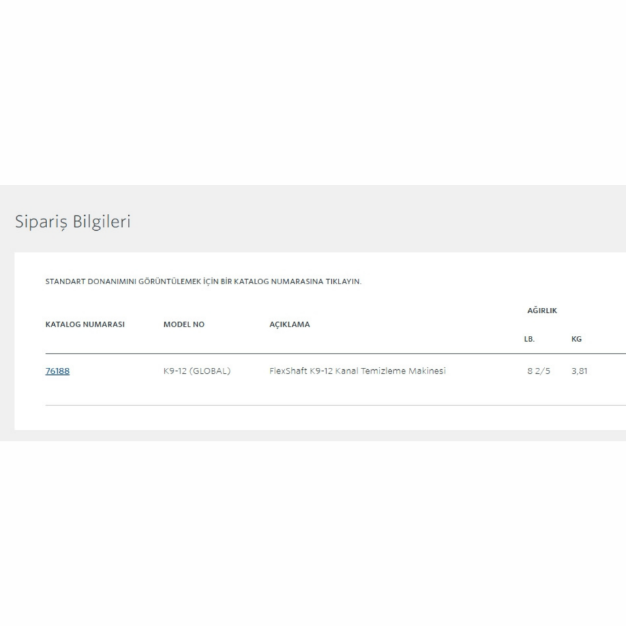Viewport: 626px width, 626px height.
Task: Click the AÇIKLAMA column header
Action: point(290,324)
